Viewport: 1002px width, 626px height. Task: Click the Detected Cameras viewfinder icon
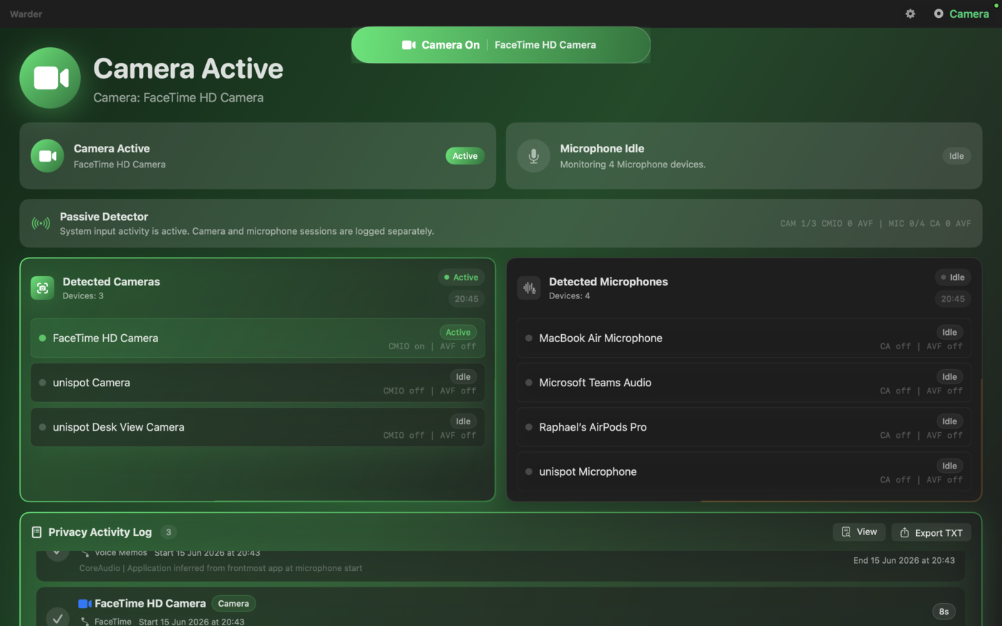point(42,288)
